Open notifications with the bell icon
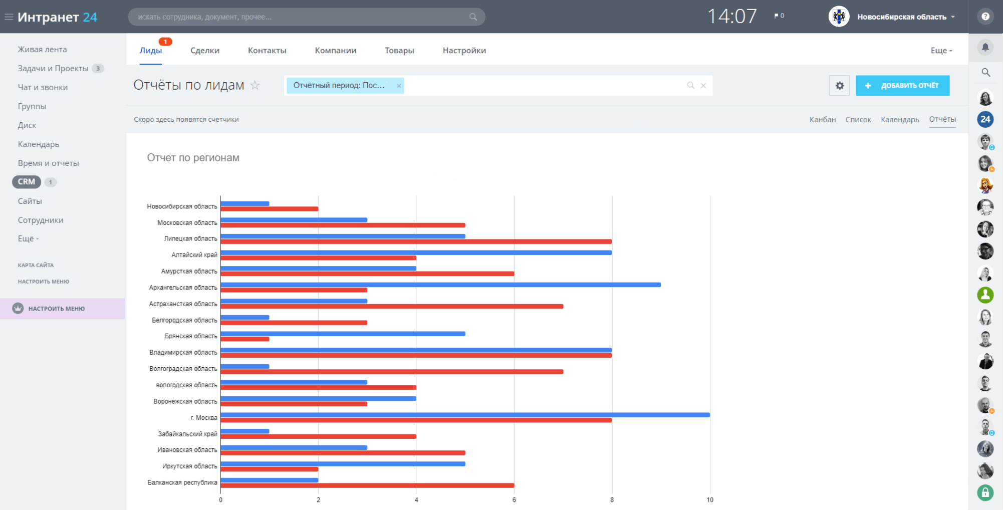 point(985,47)
